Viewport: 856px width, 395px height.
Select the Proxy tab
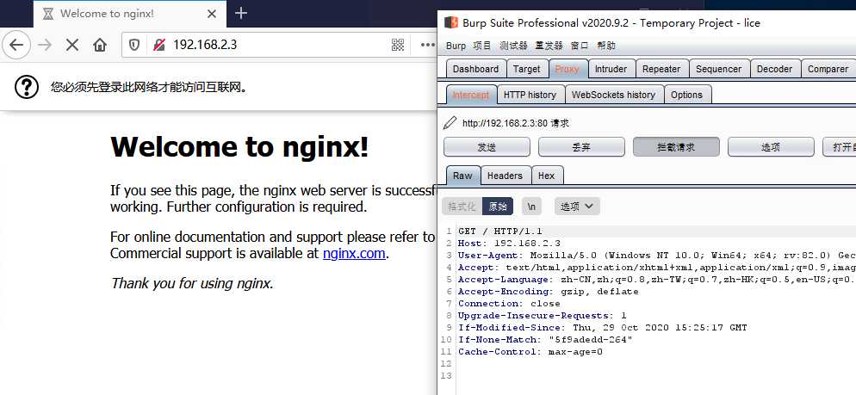(568, 69)
